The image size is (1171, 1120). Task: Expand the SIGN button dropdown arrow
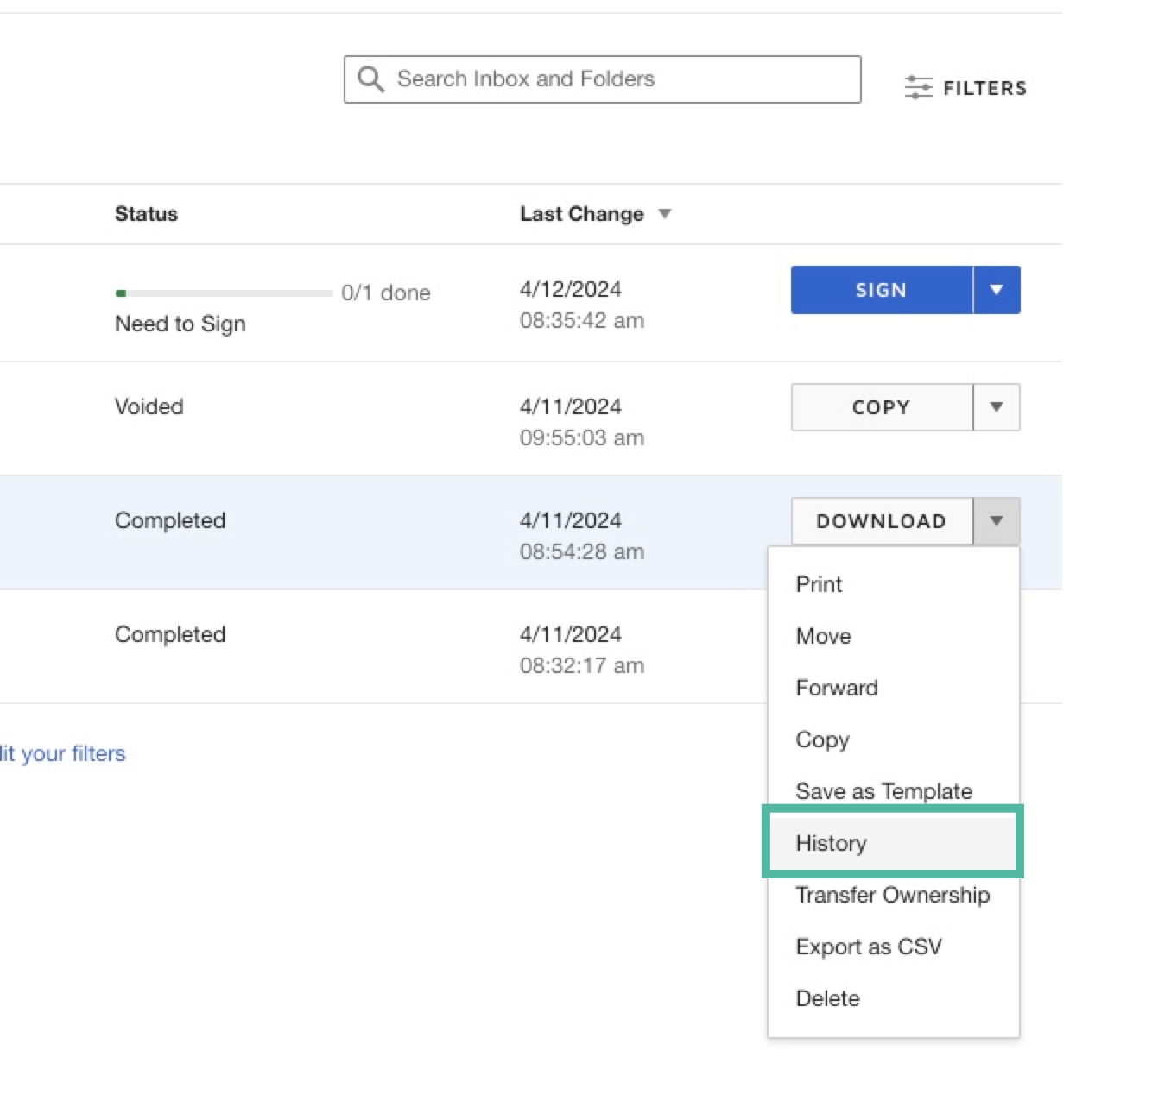click(x=997, y=290)
